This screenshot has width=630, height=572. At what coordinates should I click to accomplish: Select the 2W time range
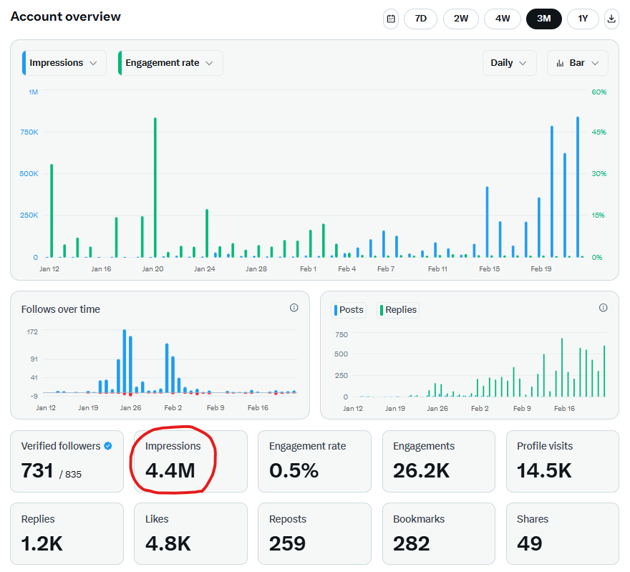tap(461, 19)
